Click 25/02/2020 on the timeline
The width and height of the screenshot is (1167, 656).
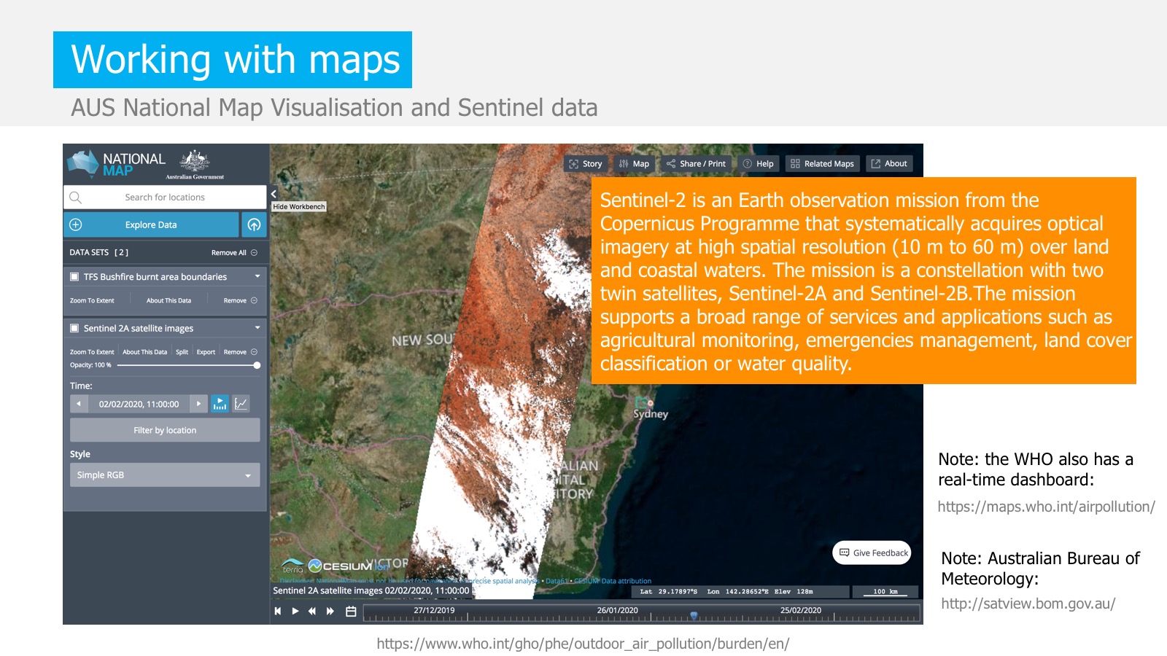click(x=801, y=610)
